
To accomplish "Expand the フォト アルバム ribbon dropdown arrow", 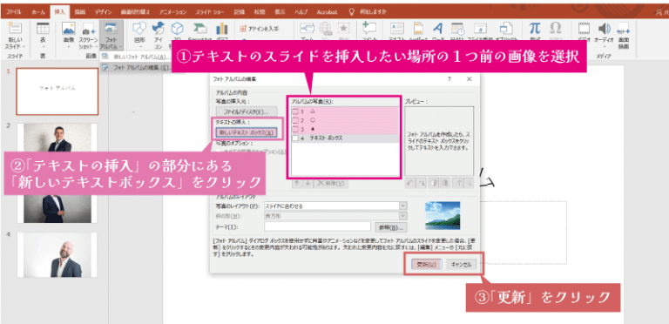I will click(121, 46).
